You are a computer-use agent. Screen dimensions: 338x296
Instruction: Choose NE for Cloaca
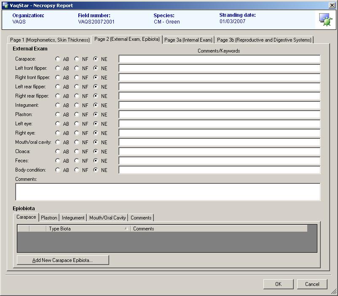(96, 151)
